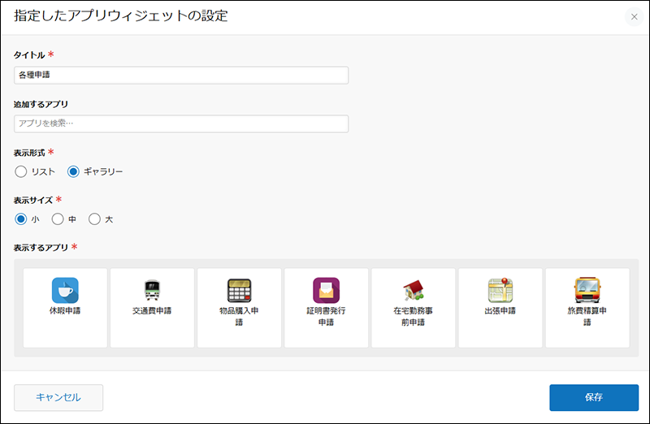Viewport: 650px width, 424px height.
Task: Click the calculator icon for 物品購入申請
Action: pos(239,290)
